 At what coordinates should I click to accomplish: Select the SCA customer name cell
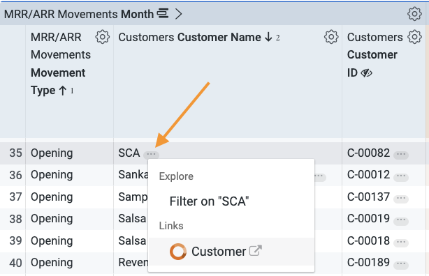129,153
